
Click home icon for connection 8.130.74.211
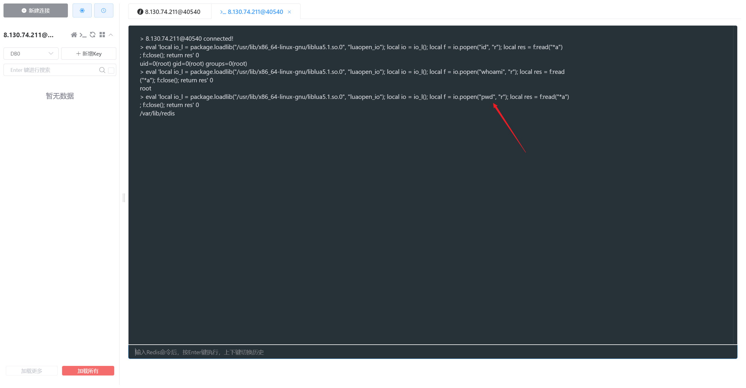click(74, 35)
